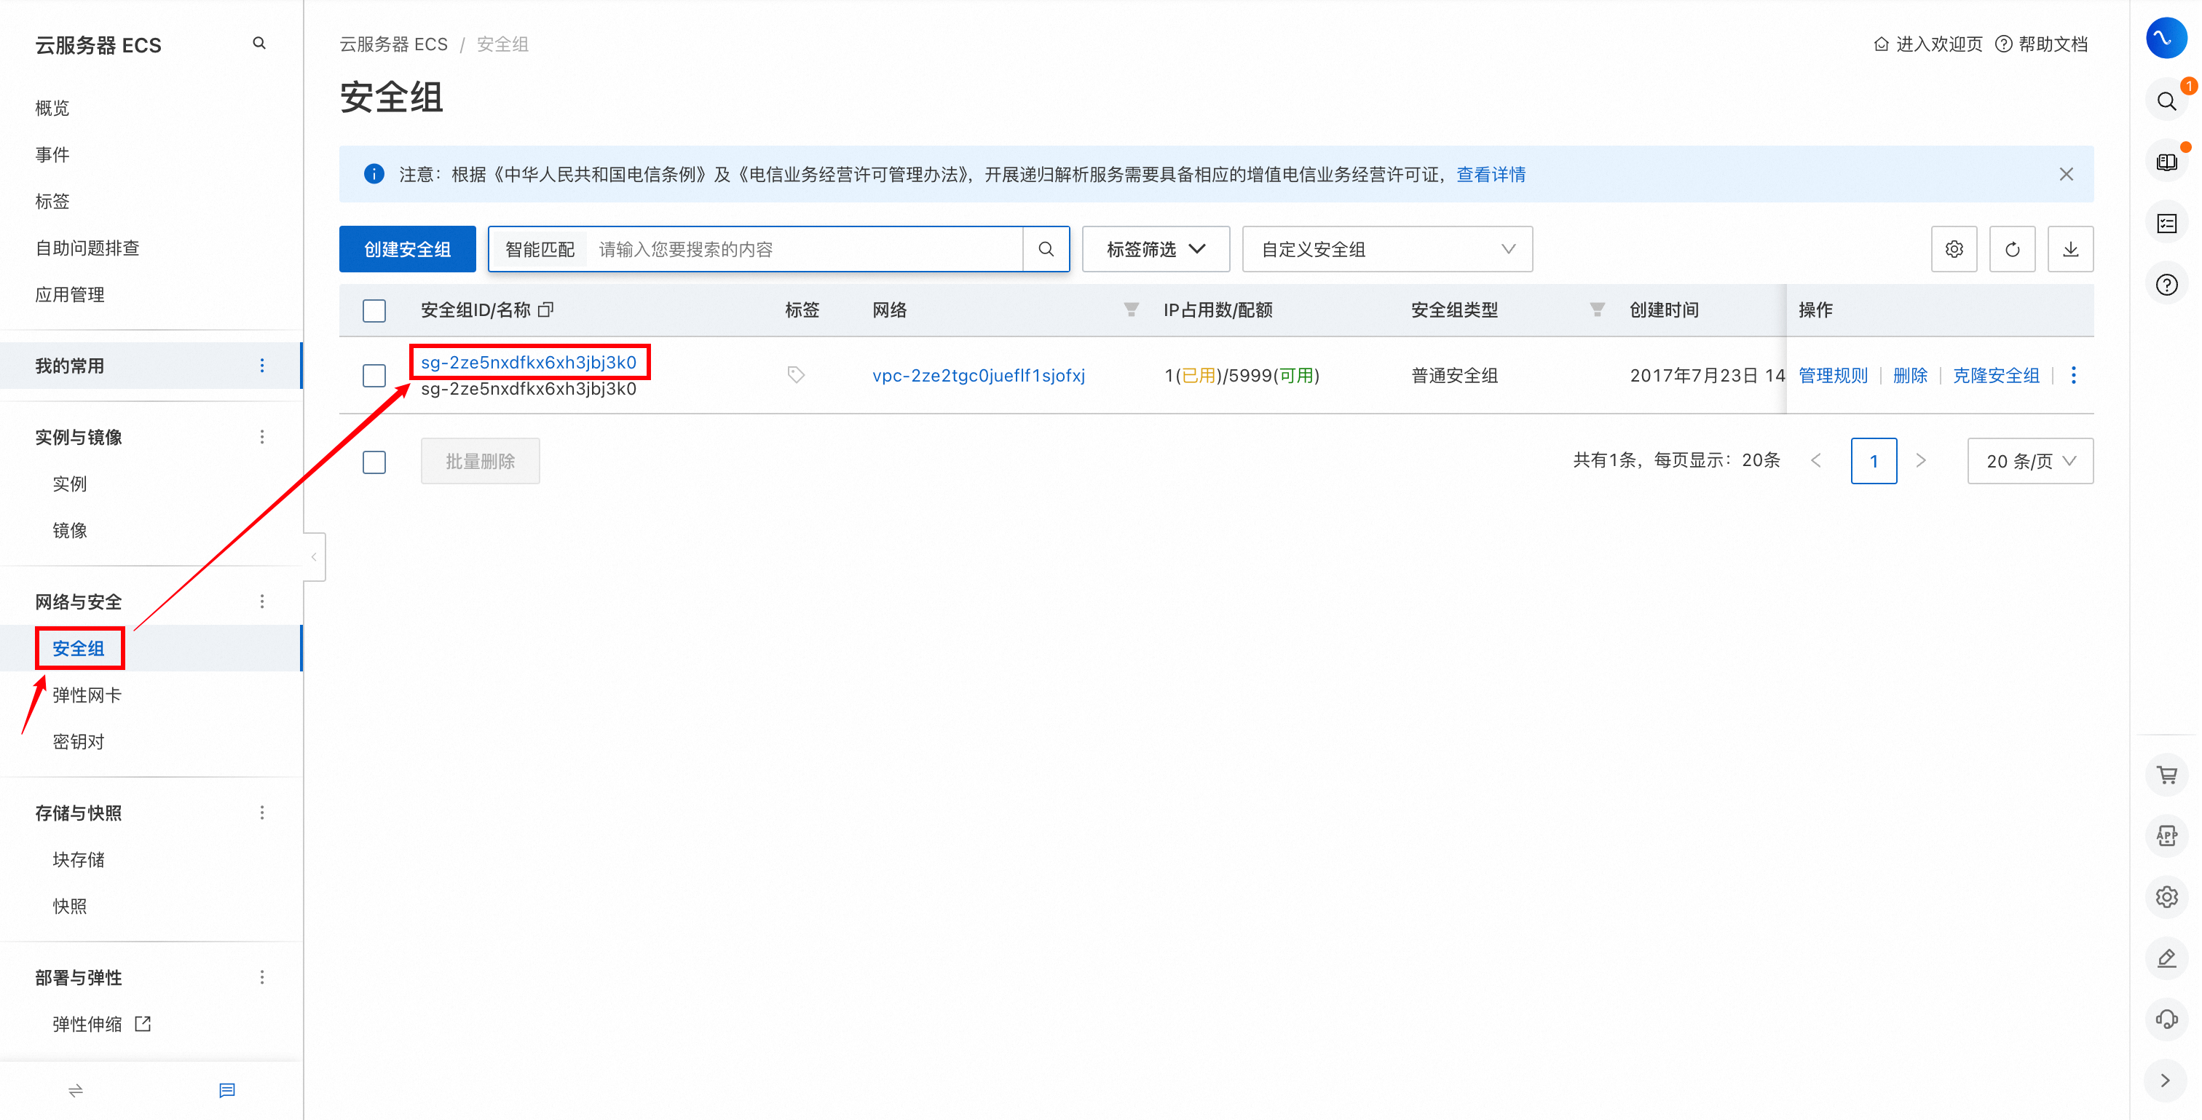Screen dimensions: 2202x1120
Task: Click the search button in the search box
Action: (x=1046, y=249)
